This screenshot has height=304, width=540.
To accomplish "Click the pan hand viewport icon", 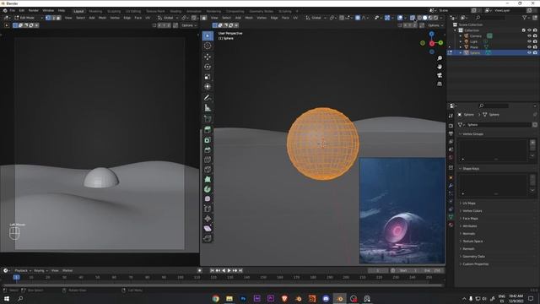I will [x=440, y=67].
